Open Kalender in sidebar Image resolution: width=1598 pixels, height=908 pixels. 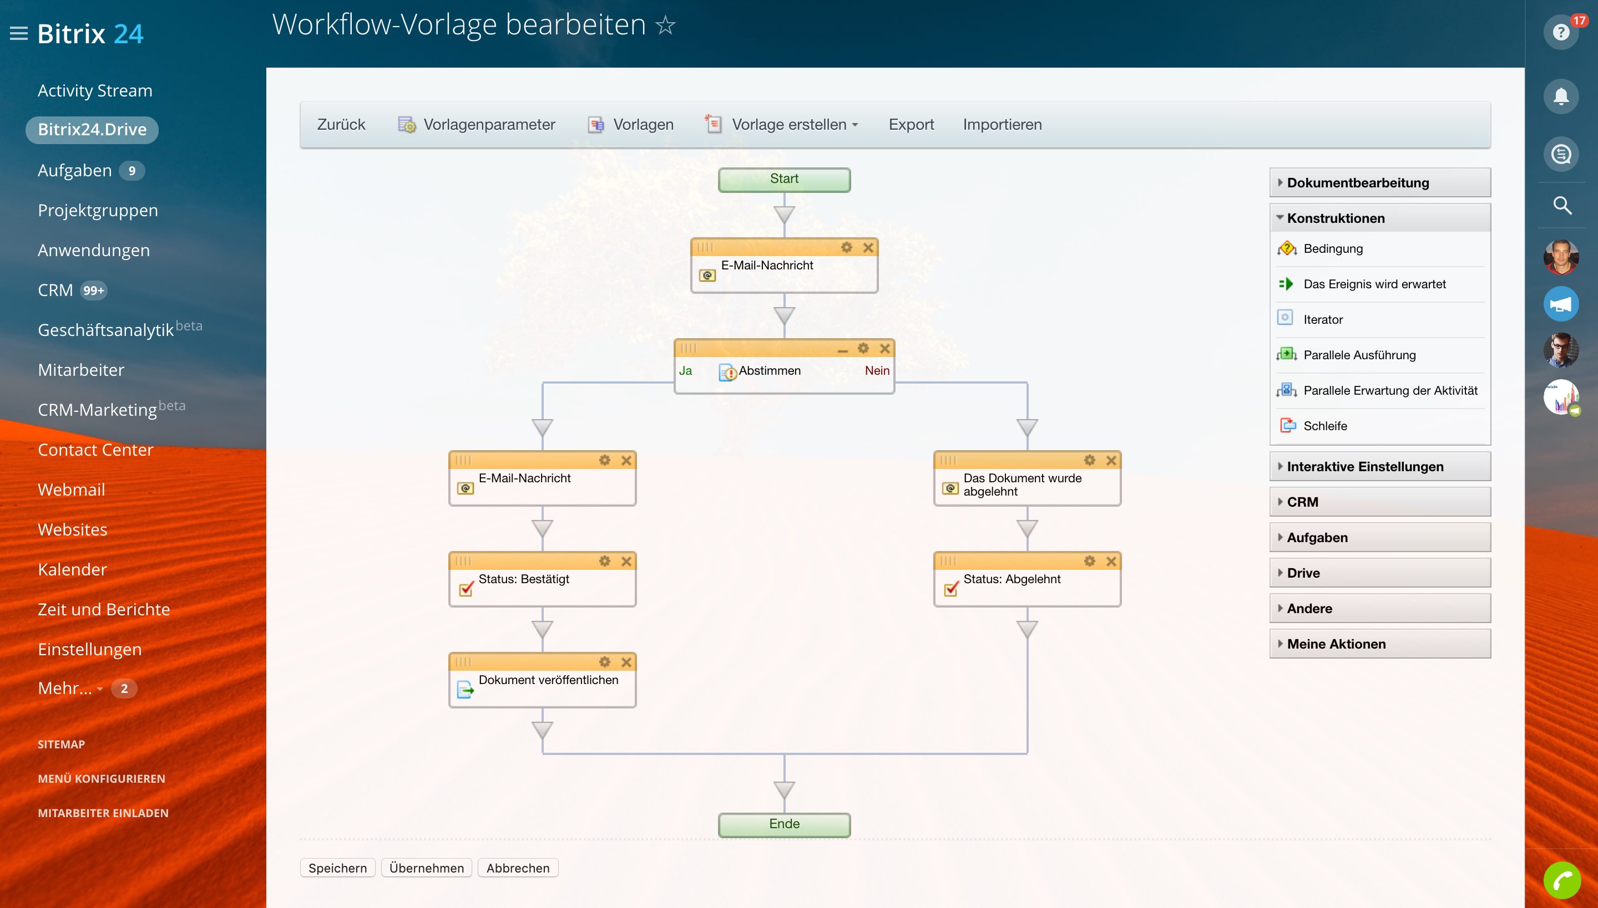click(72, 569)
